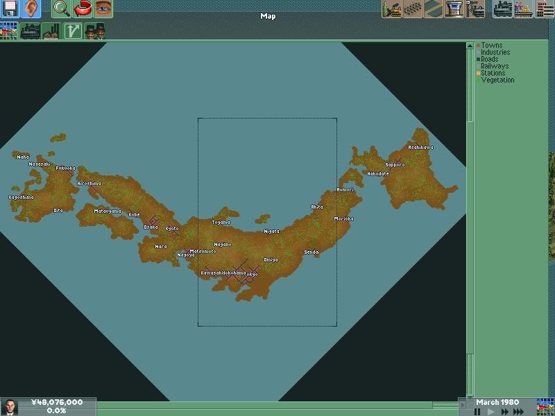Click the ¥48,076,000 company balance
Image resolution: width=555 pixels, height=416 pixels.
(x=57, y=402)
